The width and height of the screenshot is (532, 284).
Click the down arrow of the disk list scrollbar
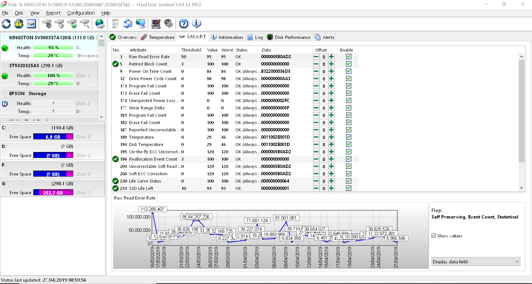coord(101,117)
